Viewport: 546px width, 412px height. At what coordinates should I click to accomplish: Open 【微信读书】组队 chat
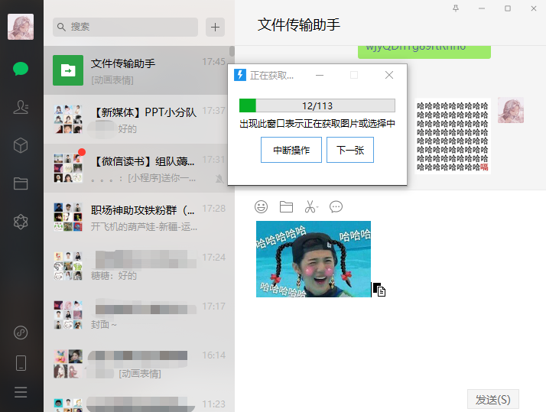click(x=139, y=168)
